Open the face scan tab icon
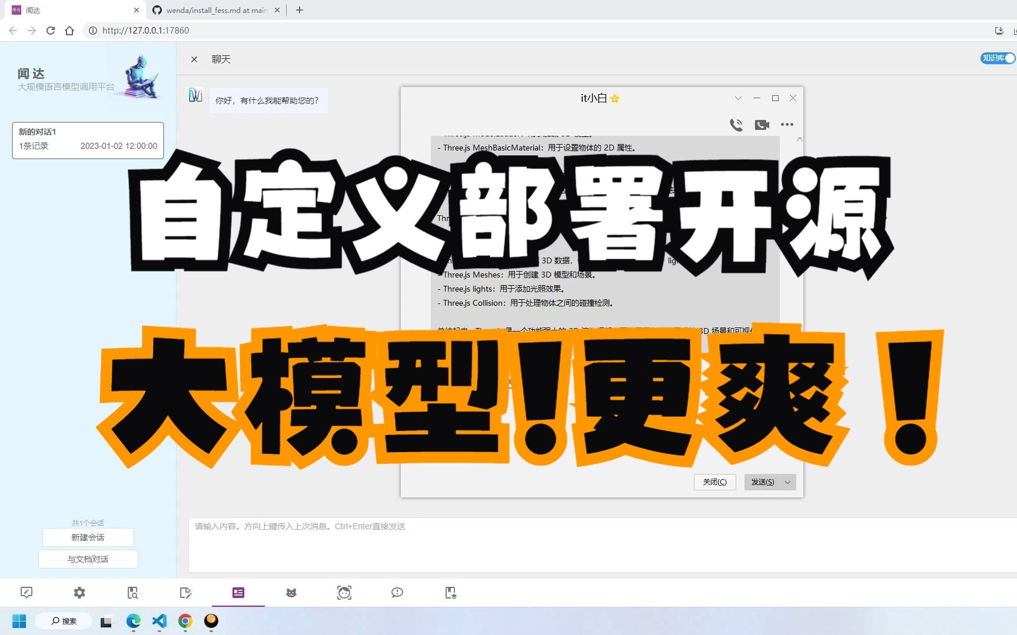 click(344, 593)
